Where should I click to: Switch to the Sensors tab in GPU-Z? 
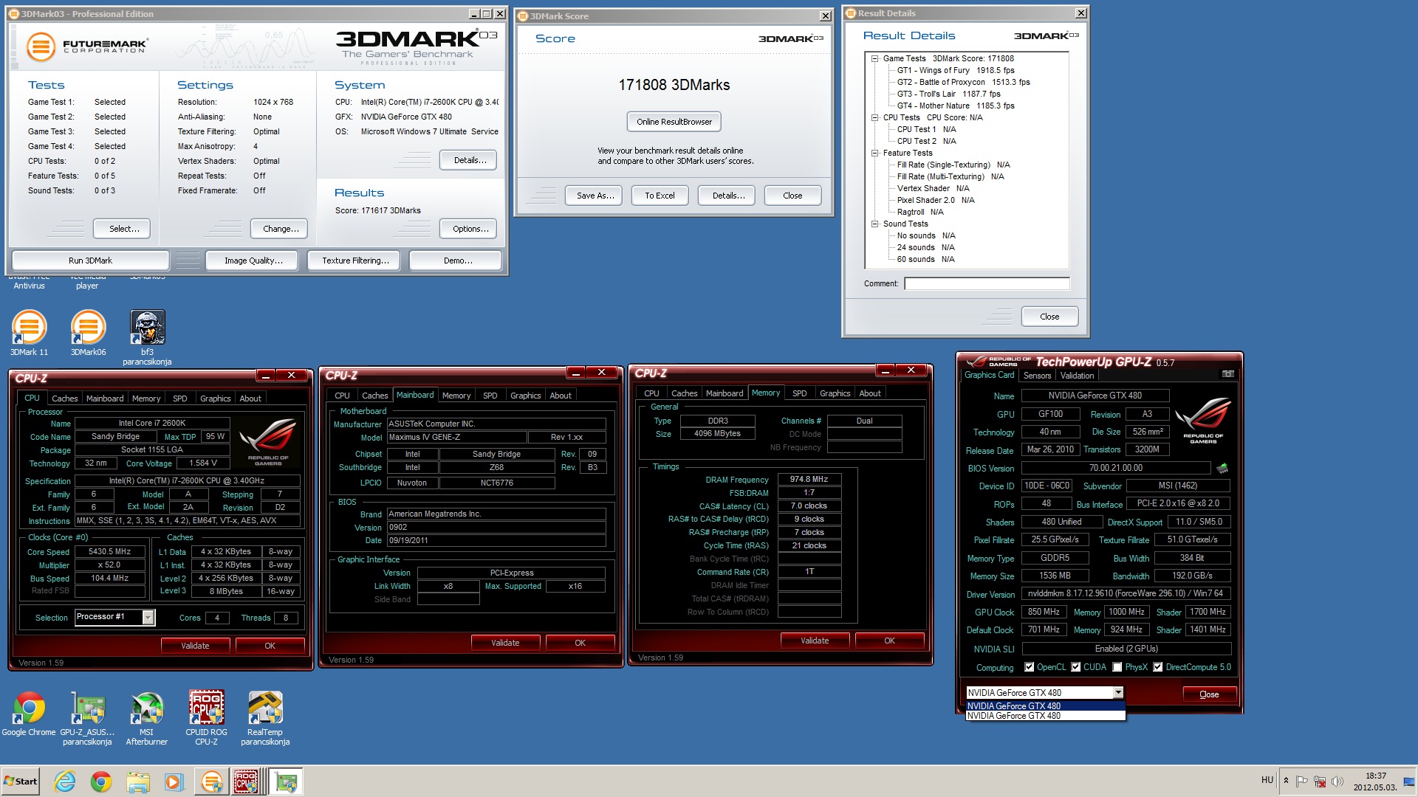pos(1037,376)
